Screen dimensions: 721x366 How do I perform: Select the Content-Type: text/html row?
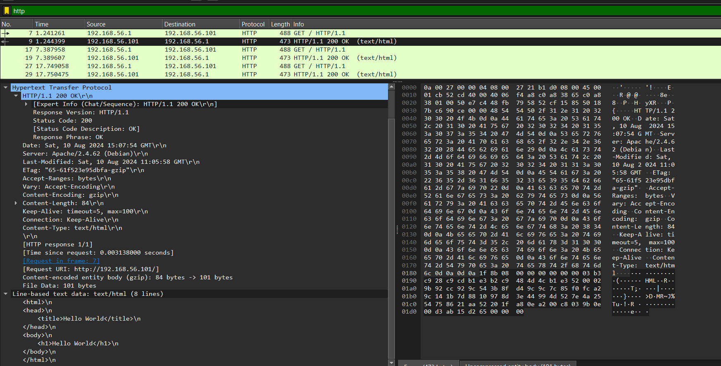tap(194, 228)
